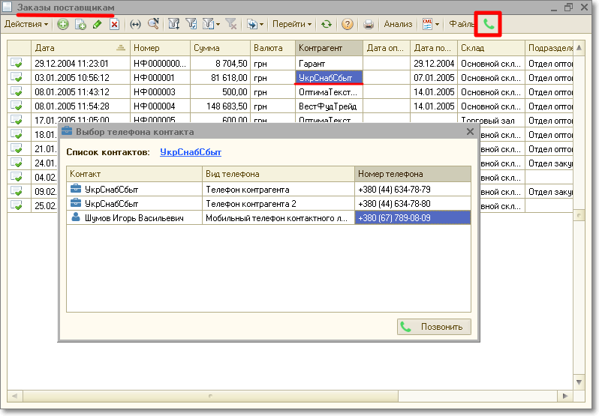The height and width of the screenshot is (416, 599).
Task: Select phone number +380 (44) 634-78-79
Action: 412,189
